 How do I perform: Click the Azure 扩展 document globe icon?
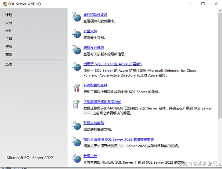[76, 66]
